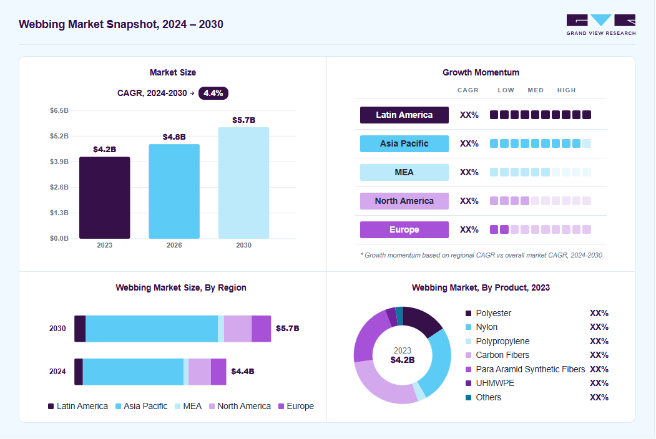The height and width of the screenshot is (439, 656).
Task: Click the XX% CAGR value for Europe
Action: pyautogui.click(x=469, y=229)
